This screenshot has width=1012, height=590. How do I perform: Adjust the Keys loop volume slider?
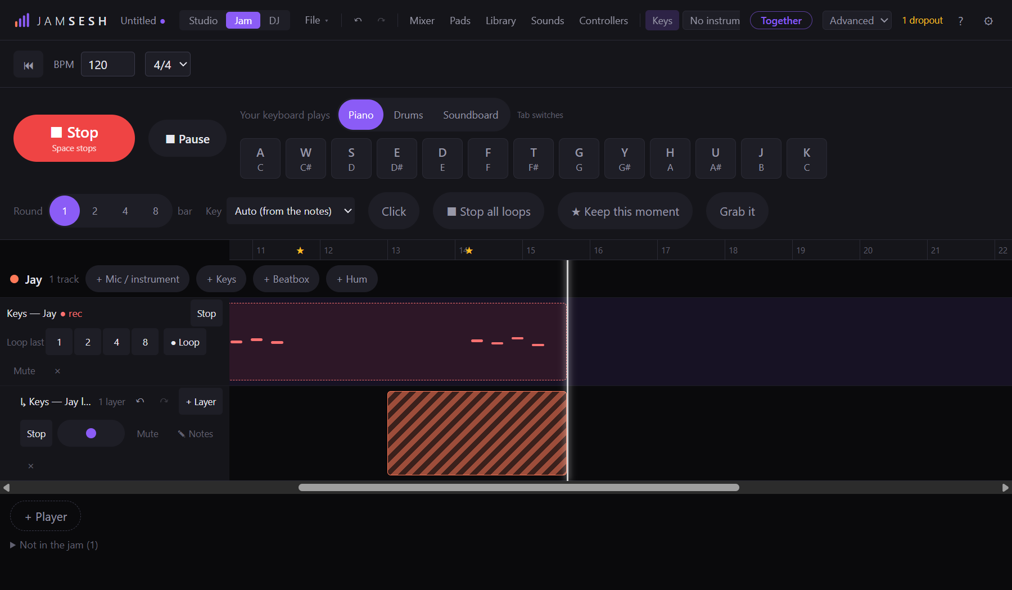[91, 434]
